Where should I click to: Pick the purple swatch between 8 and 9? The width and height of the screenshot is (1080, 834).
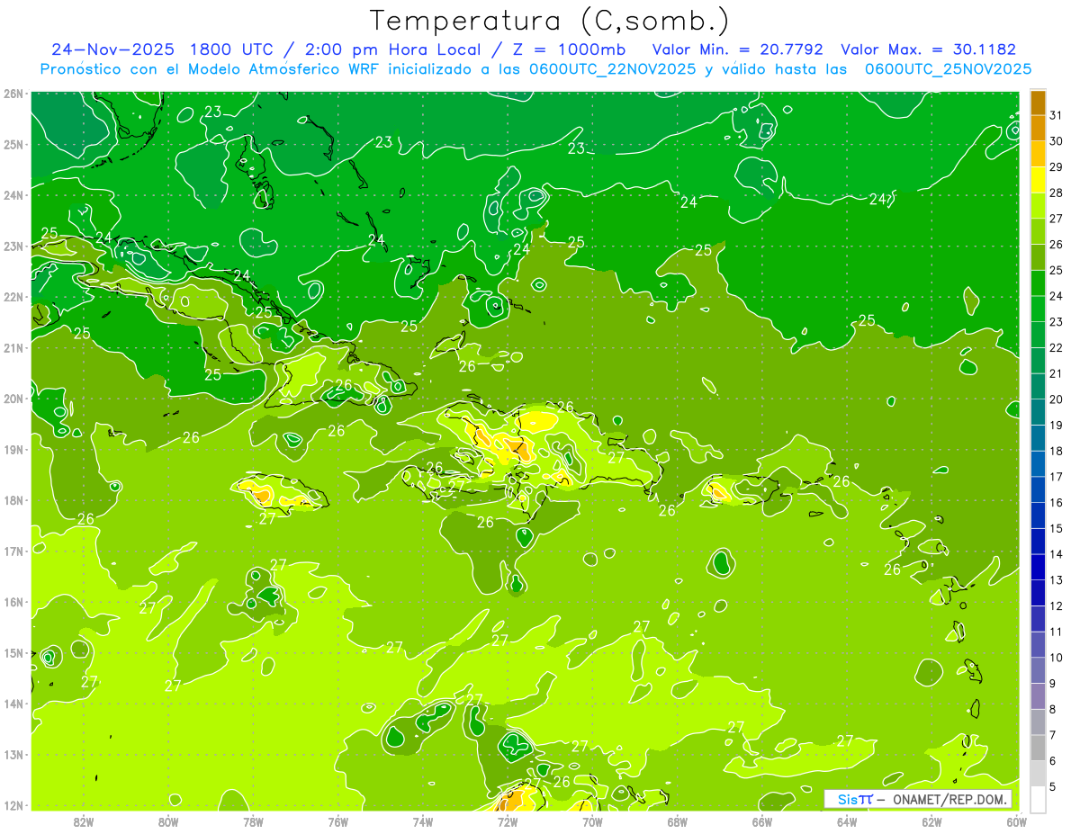click(1039, 696)
